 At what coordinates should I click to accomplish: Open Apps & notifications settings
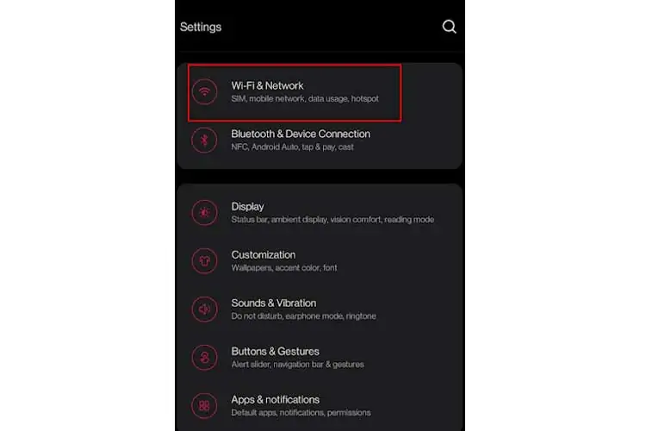320,406
